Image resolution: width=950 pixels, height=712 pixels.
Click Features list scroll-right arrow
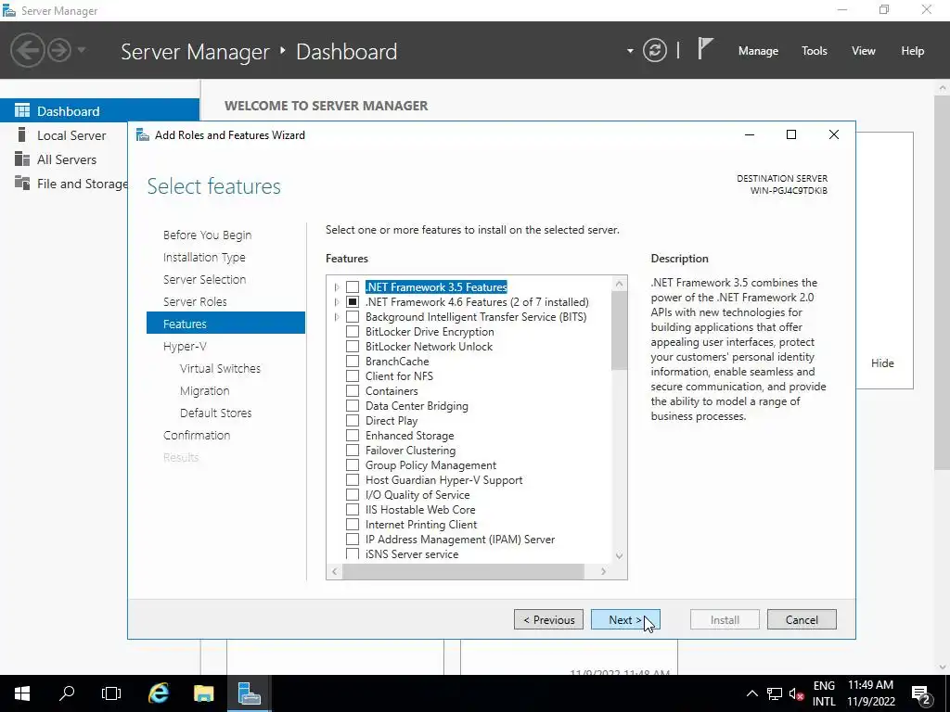click(x=603, y=571)
